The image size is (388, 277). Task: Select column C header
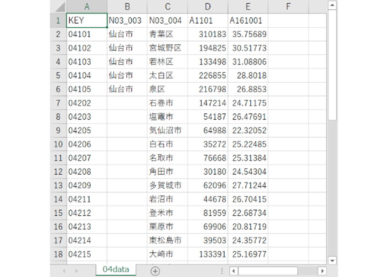[168, 7]
